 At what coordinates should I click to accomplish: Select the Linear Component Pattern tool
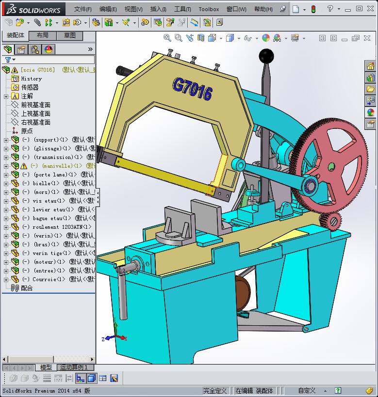(49, 22)
